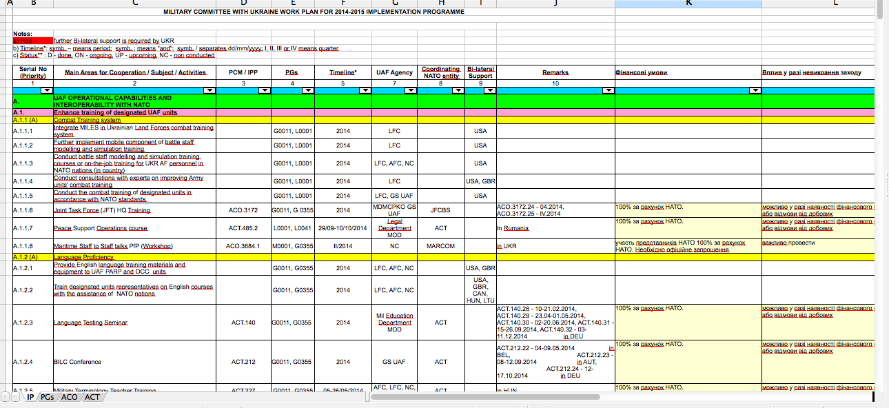
Task: Expand the PCM / IPP column filter
Action: coord(263,90)
